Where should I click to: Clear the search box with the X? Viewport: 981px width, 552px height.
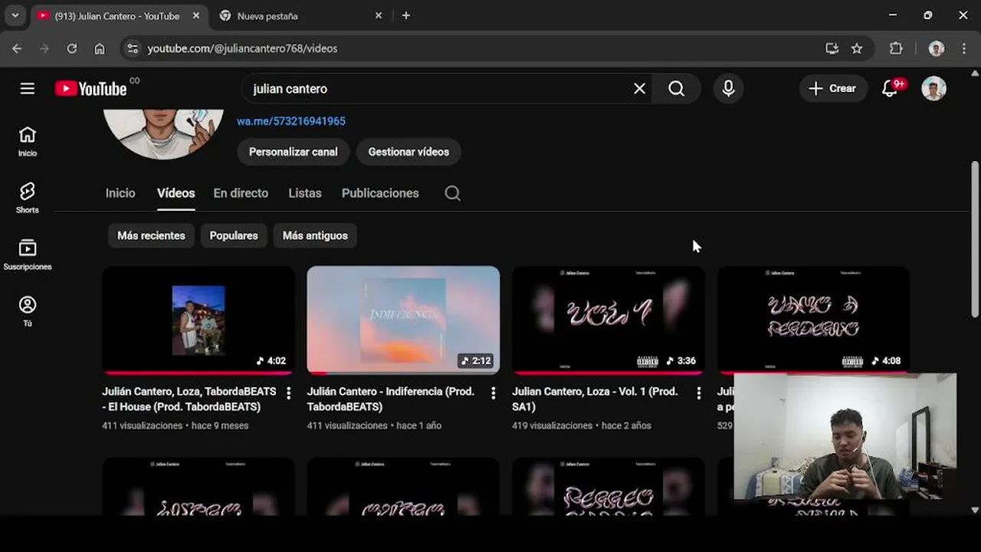[x=639, y=89]
